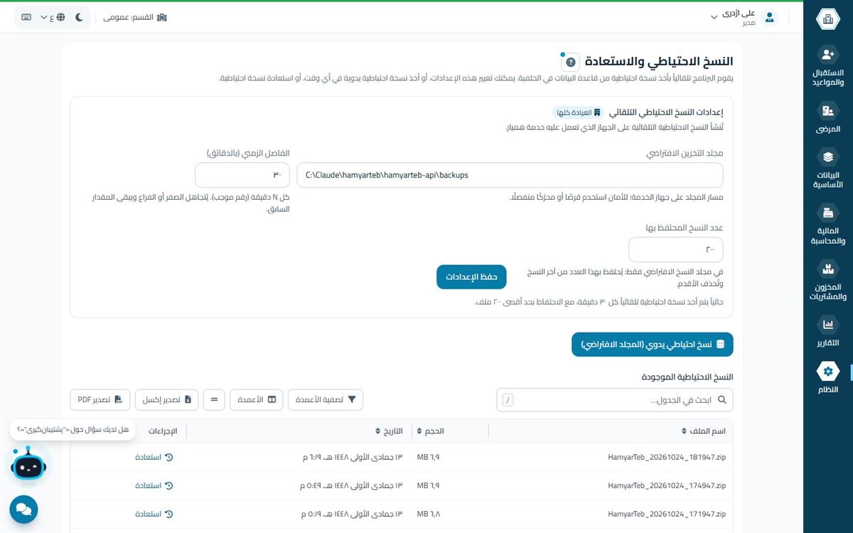
Task: Open the columns chooser الأعمدة
Action: (257, 400)
